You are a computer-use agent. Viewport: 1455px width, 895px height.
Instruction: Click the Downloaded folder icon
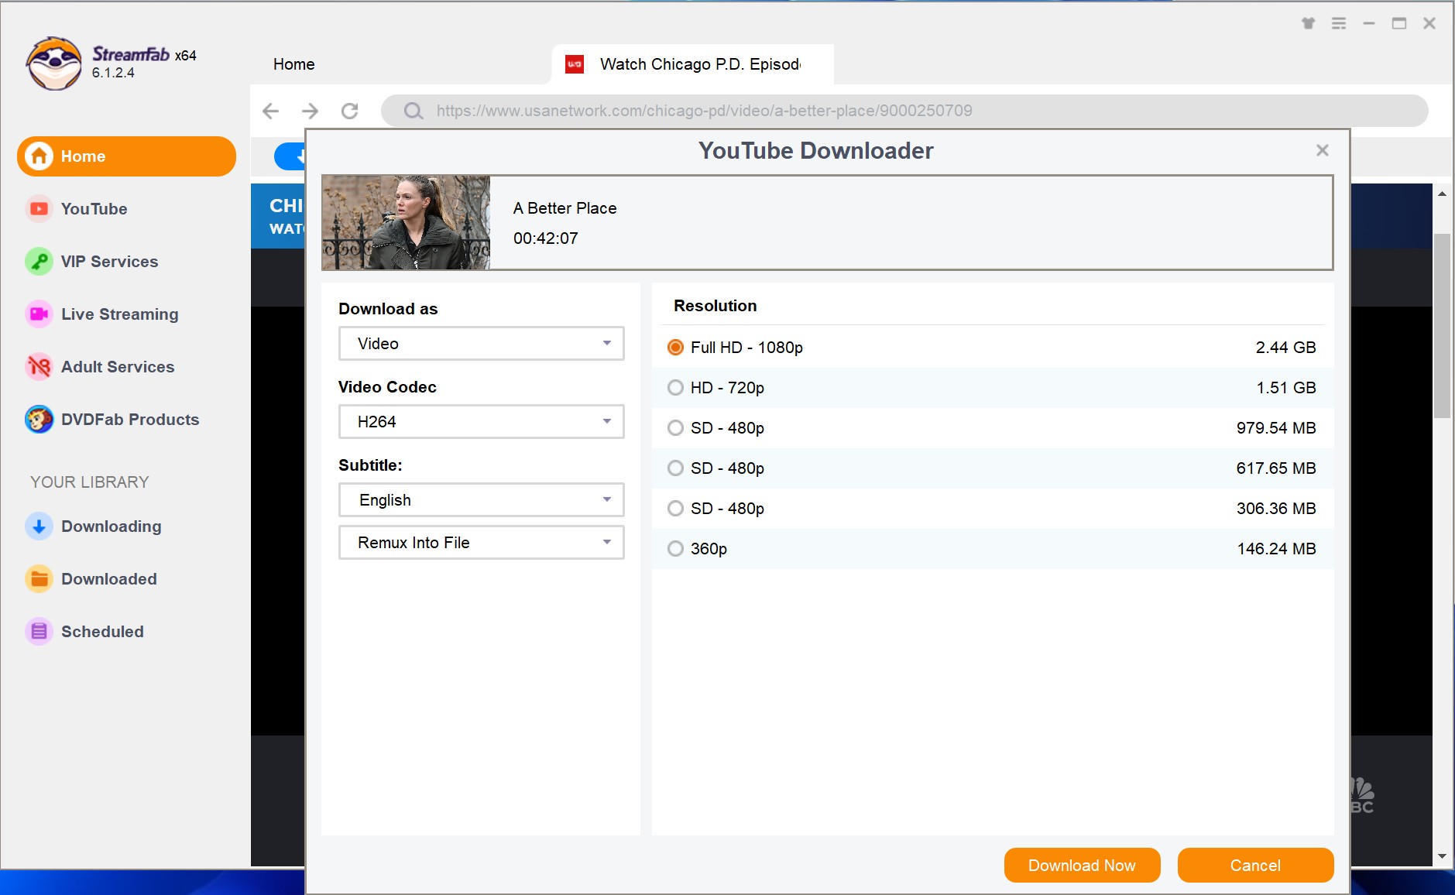point(39,579)
